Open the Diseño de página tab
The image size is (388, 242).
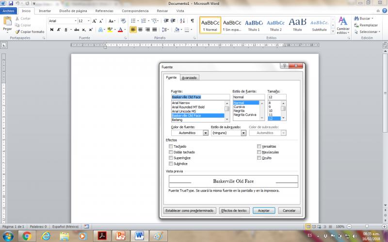[73, 11]
